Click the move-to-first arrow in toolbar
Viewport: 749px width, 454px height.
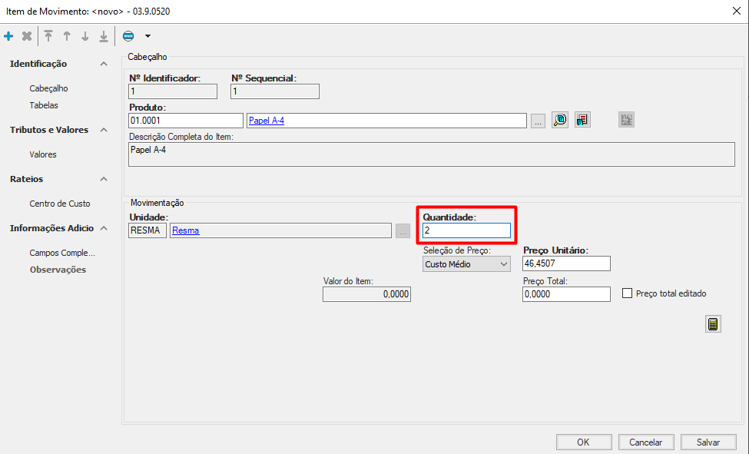tap(48, 36)
